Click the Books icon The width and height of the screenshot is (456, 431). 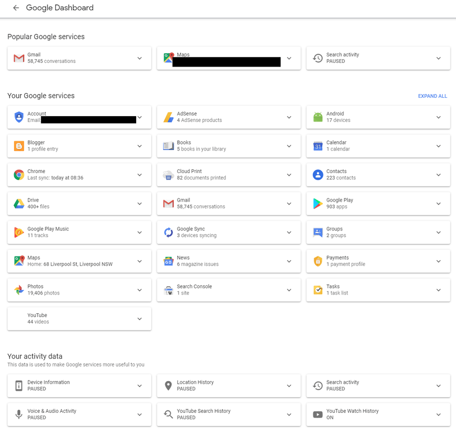tap(168, 146)
